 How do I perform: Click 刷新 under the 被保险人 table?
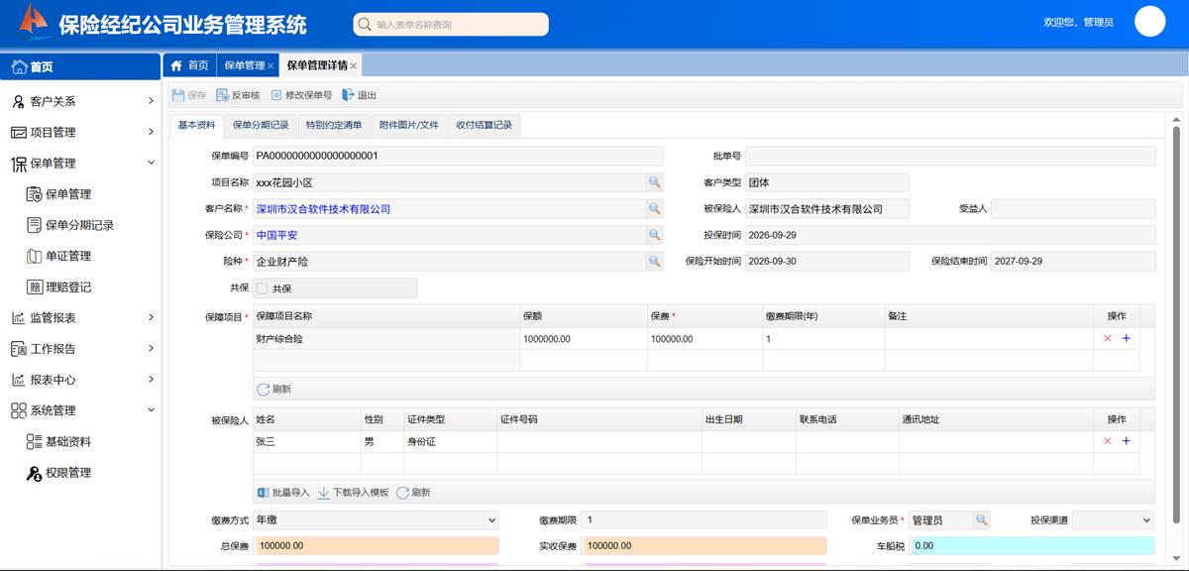414,492
